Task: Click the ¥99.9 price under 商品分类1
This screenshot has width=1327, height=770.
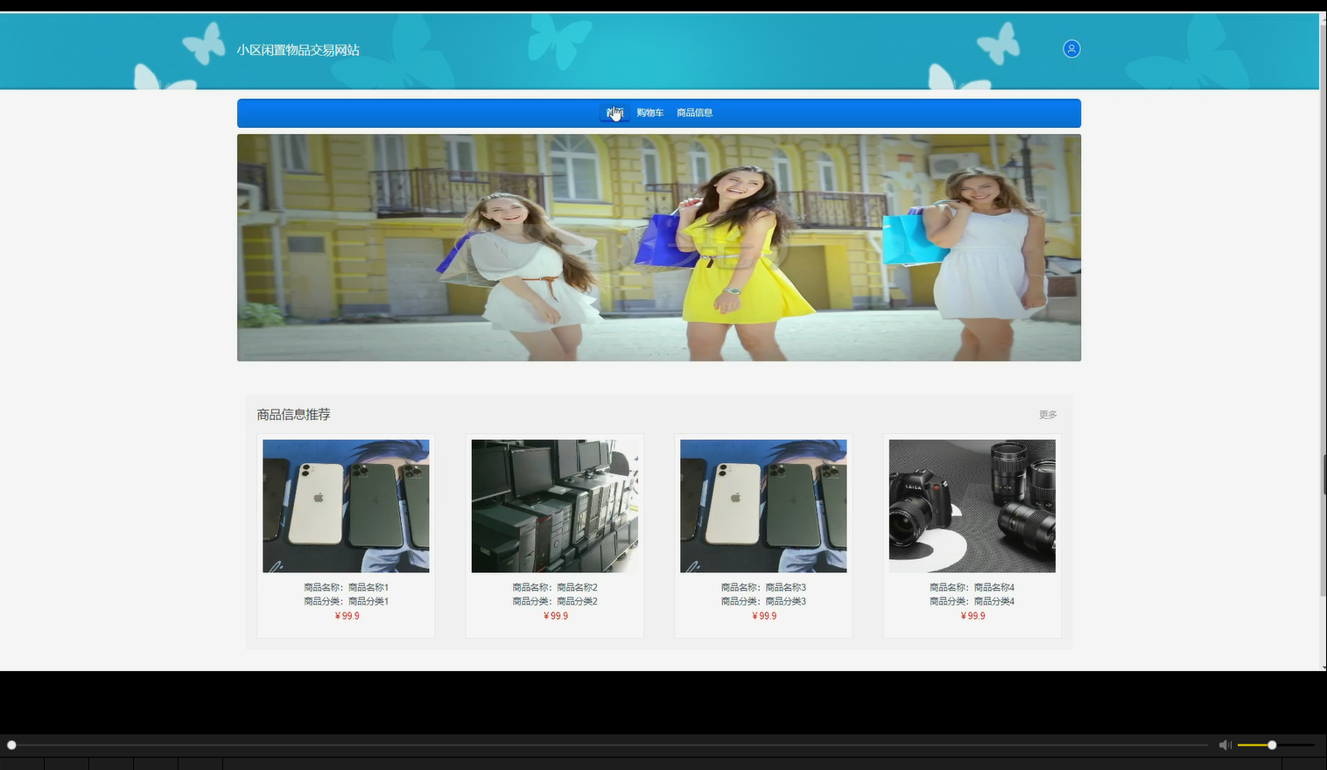Action: tap(347, 616)
